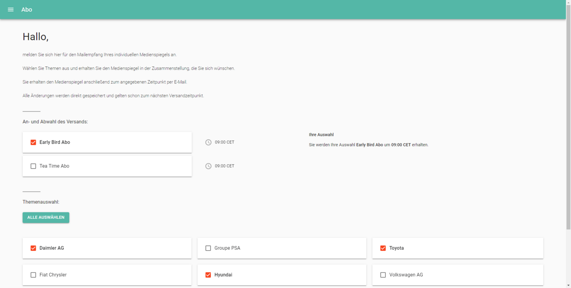Select the Fiat Chrysler topic checkbox

click(x=33, y=275)
